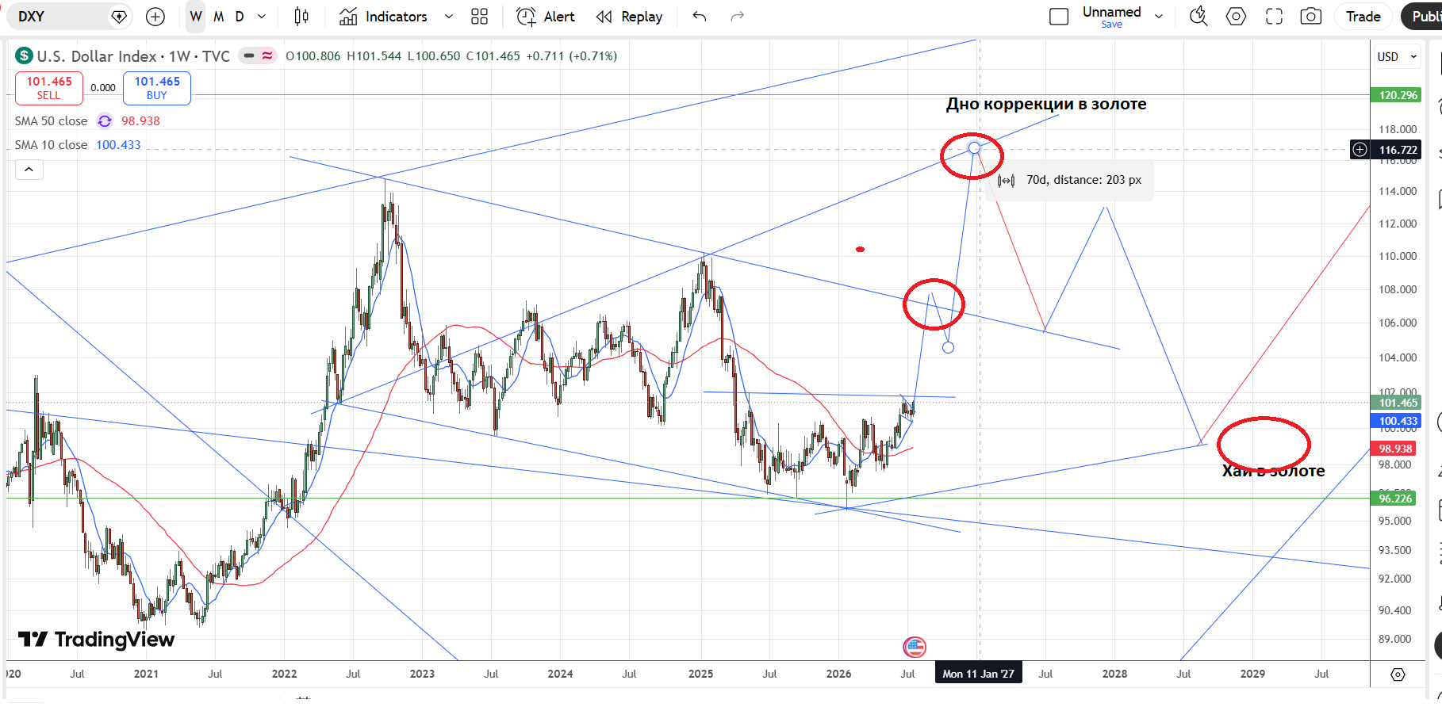
Task: Open the Trade panel
Action: [1363, 17]
